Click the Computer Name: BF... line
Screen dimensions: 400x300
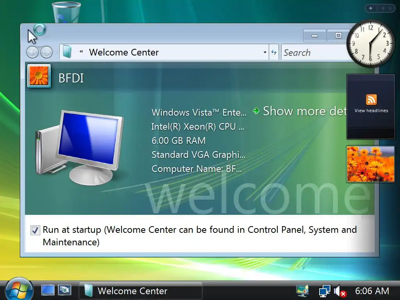pos(196,169)
